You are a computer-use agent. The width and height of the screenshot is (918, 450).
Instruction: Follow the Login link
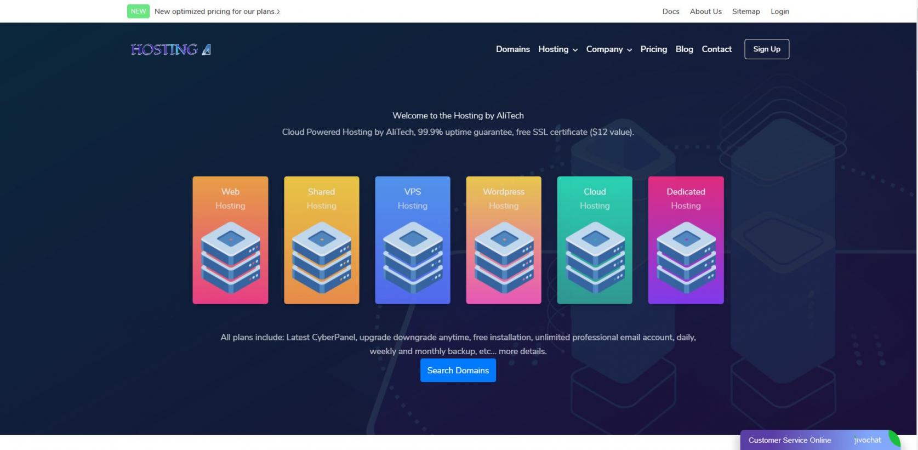coord(779,12)
